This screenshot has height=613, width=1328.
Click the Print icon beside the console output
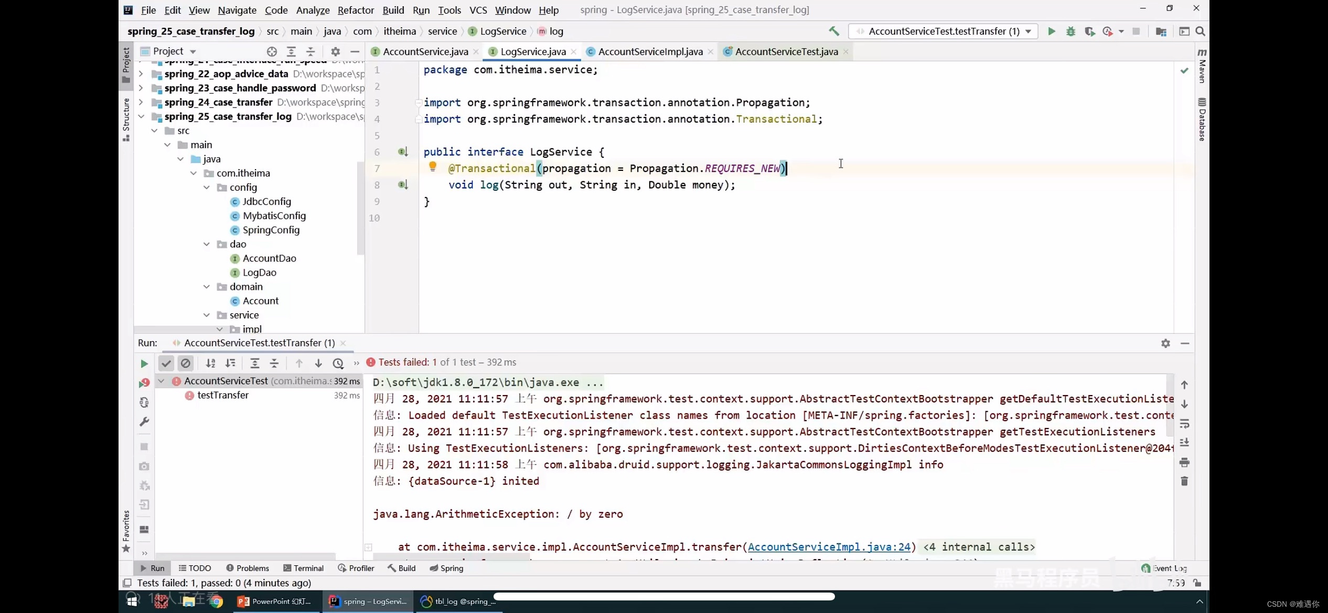pos(1184,462)
